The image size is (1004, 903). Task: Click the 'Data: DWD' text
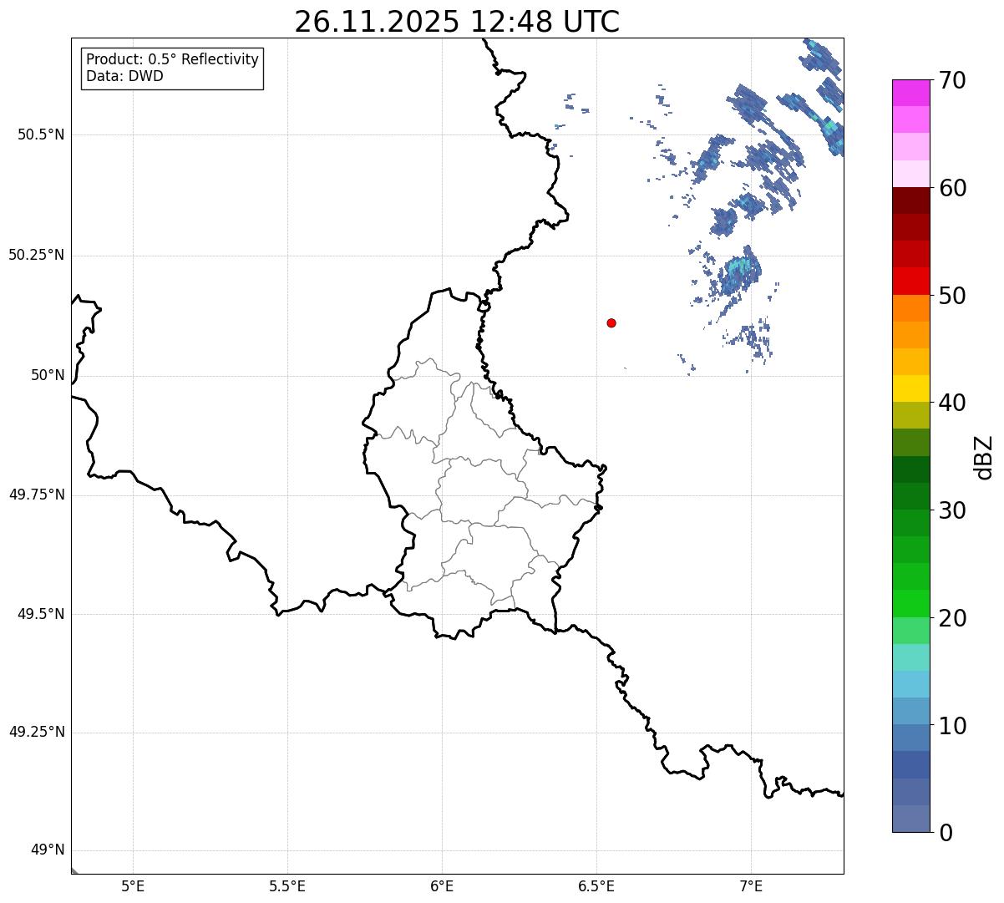124,76
